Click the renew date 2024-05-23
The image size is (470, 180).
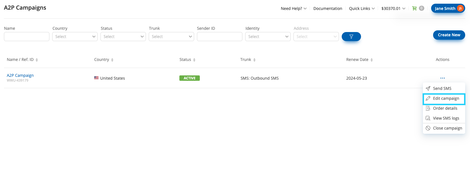tap(356, 78)
